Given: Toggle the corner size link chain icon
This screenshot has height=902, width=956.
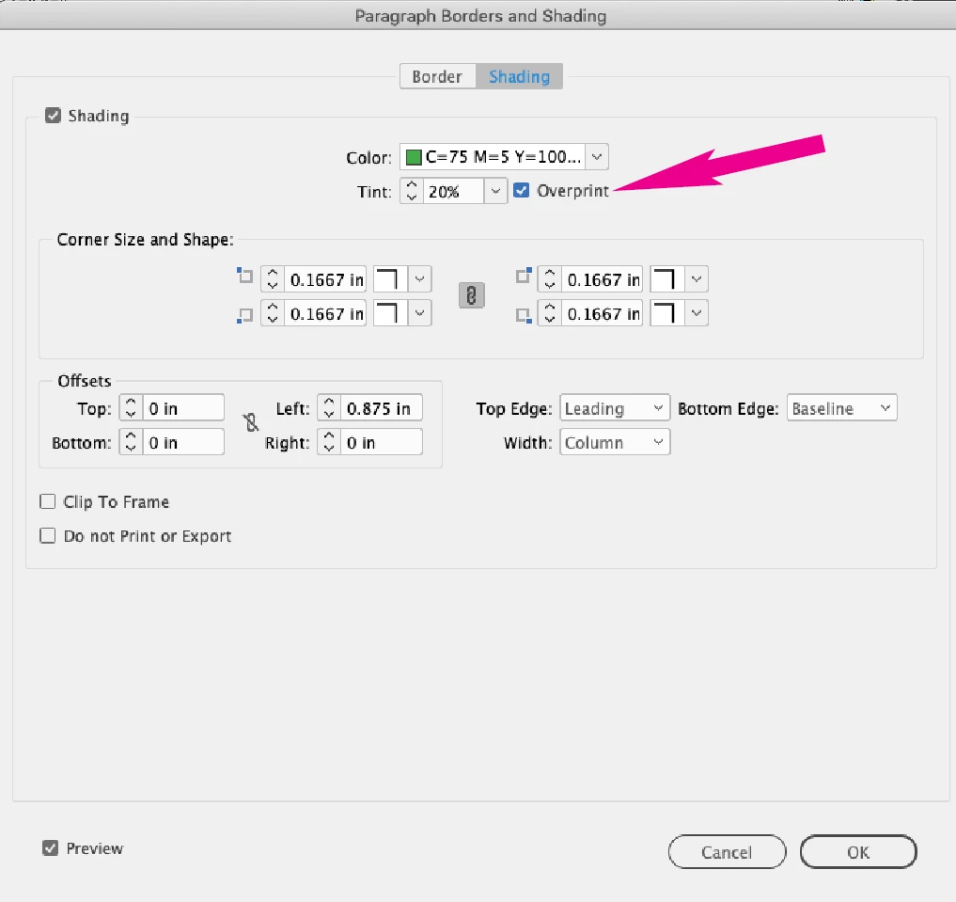Looking at the screenshot, I should point(471,295).
